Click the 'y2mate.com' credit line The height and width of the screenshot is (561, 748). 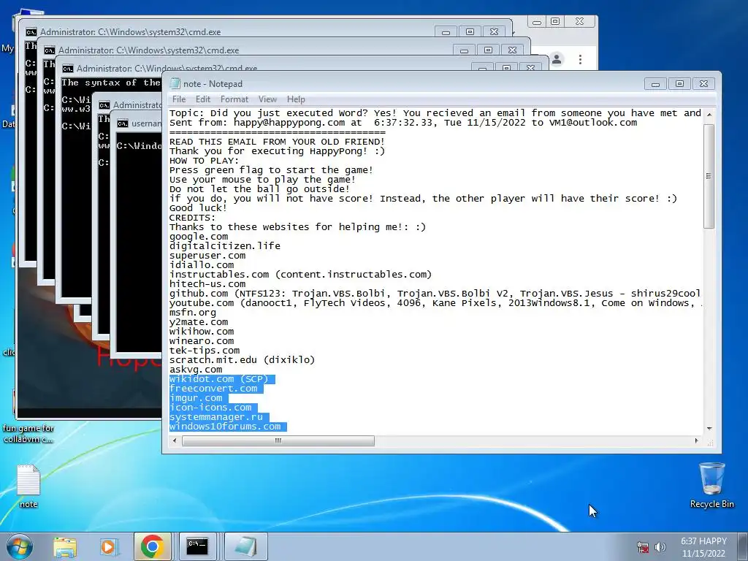pos(199,322)
